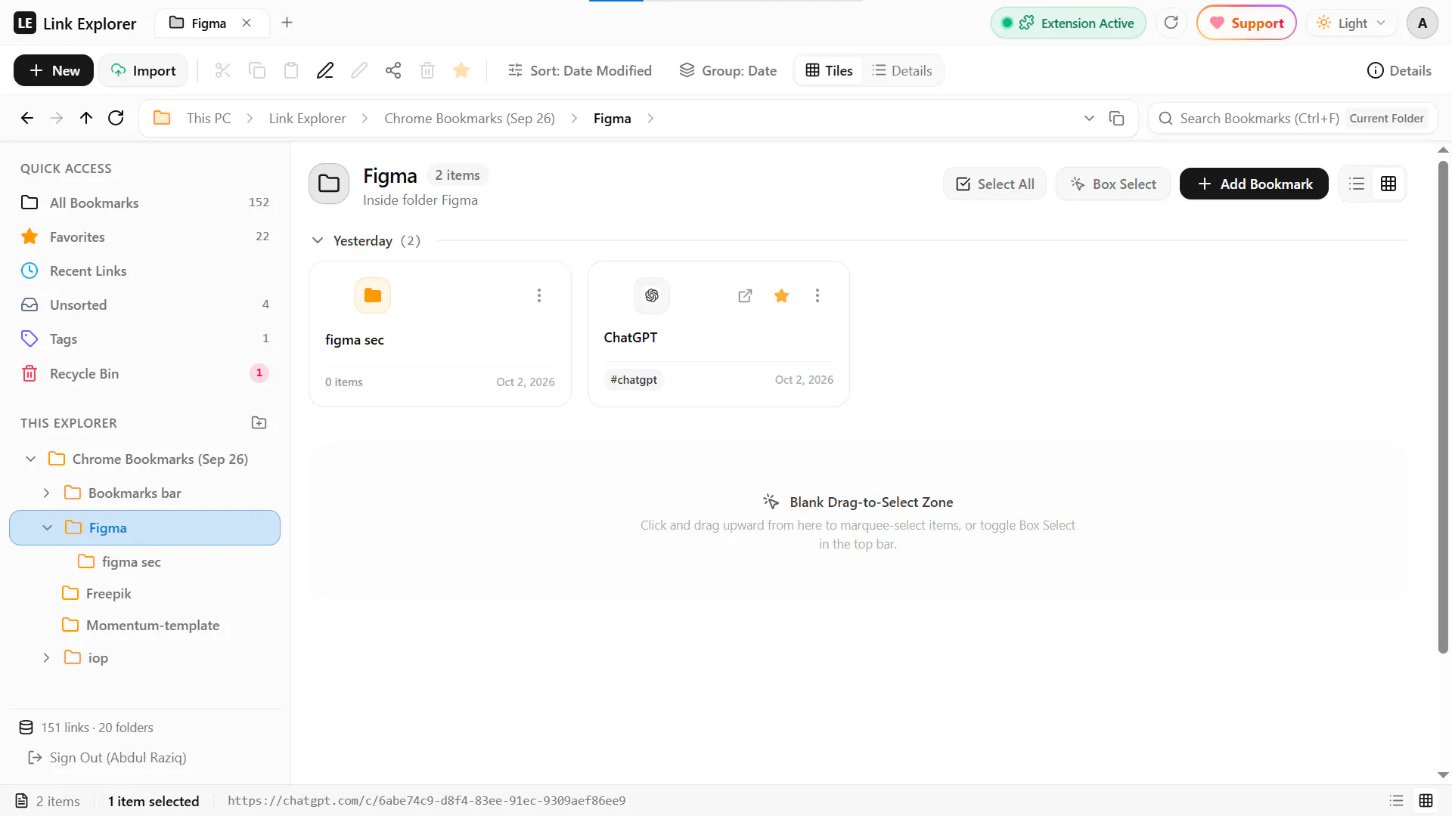This screenshot has height=816, width=1452.
Task: Open Group: Date dropdown
Action: (x=728, y=70)
